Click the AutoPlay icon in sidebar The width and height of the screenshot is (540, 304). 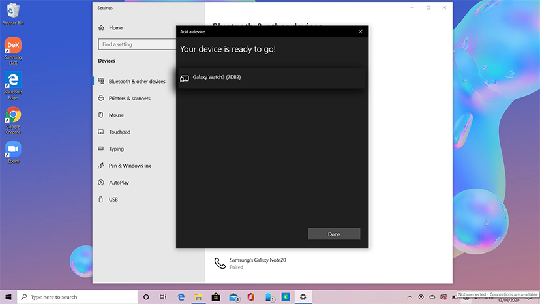tap(101, 182)
